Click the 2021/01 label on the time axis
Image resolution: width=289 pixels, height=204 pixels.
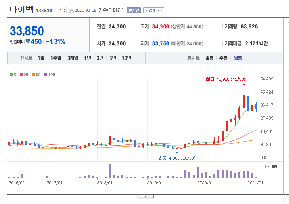point(255,183)
